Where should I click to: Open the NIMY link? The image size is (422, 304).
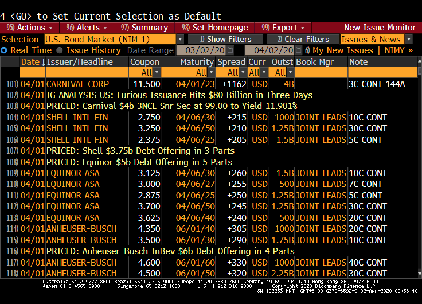point(398,50)
